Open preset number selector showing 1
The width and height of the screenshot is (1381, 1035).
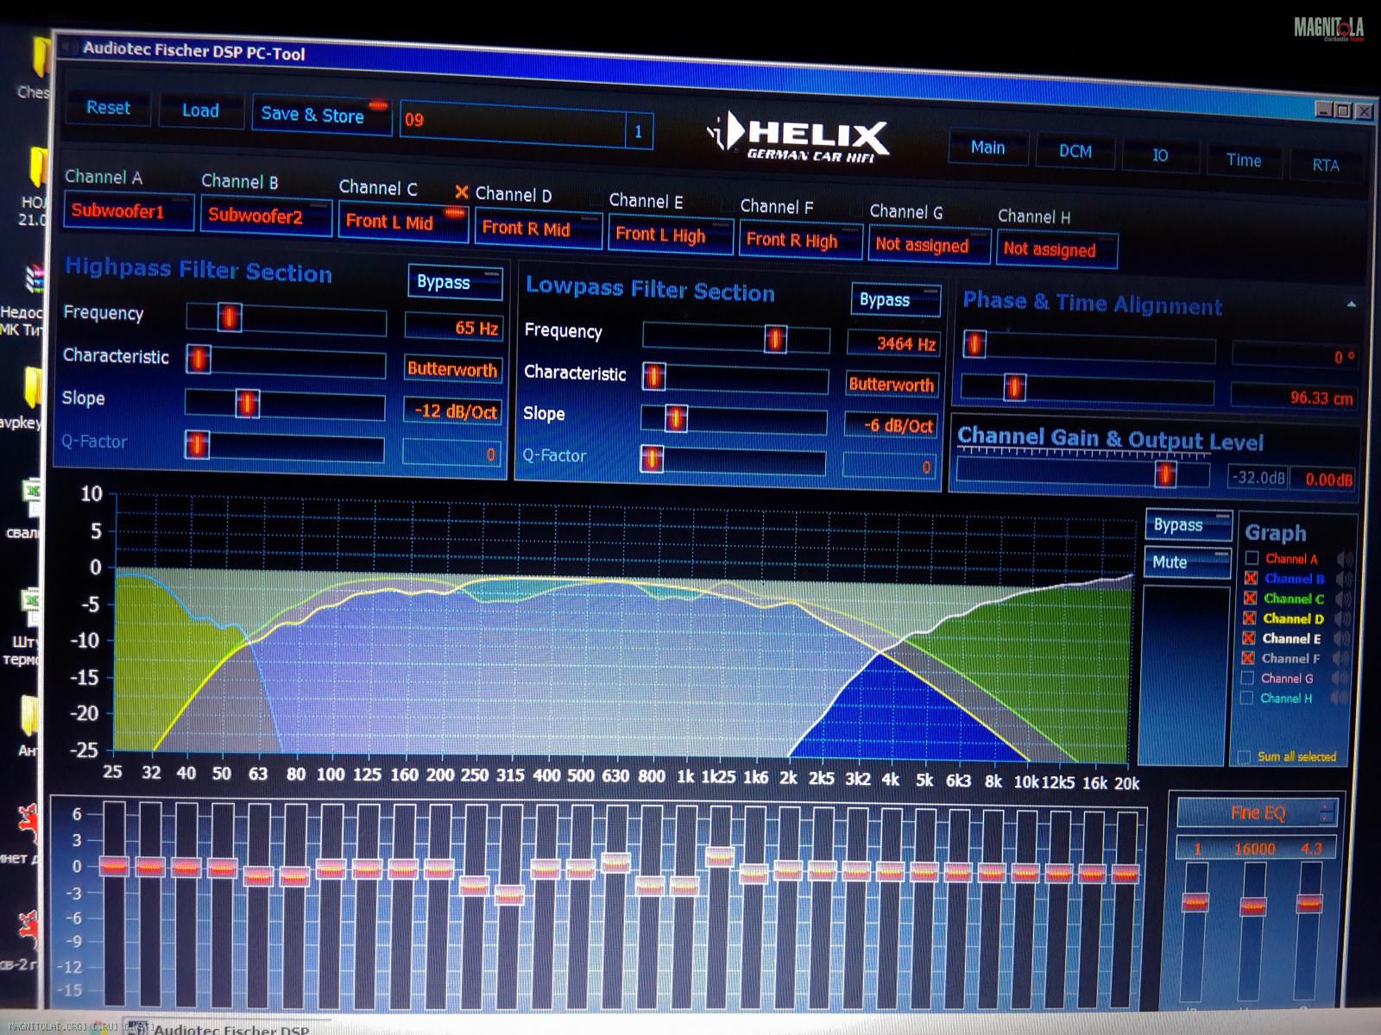pos(639,132)
